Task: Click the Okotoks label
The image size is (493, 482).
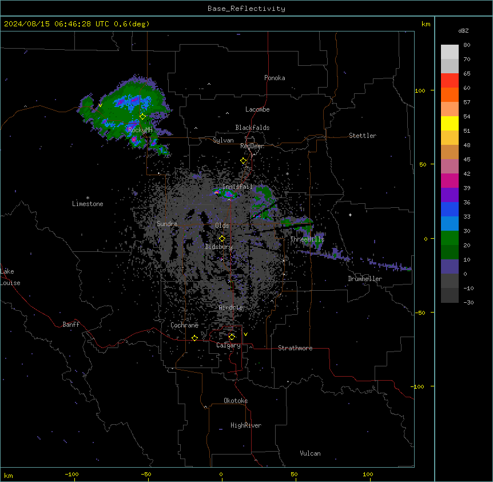Action: (x=236, y=401)
